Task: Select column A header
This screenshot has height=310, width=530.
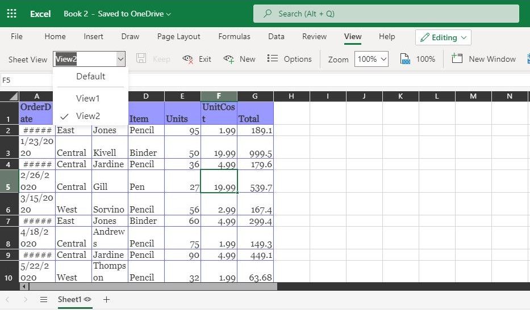Action: point(37,96)
